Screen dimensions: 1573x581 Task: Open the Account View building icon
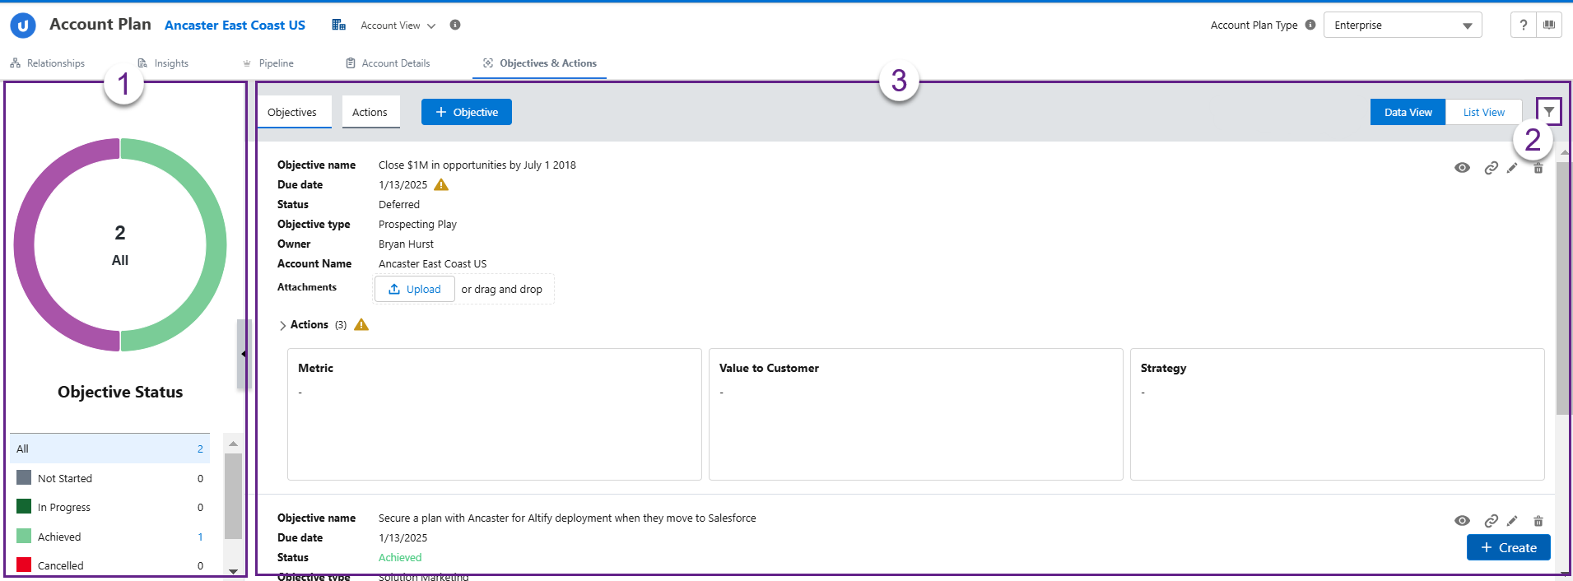click(x=338, y=25)
